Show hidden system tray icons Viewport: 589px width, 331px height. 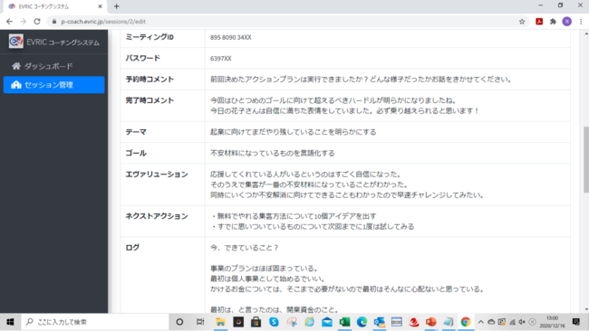click(481, 322)
